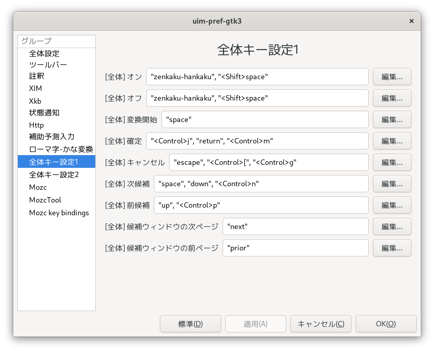This screenshot has width=434, height=351.
Task: Click the [全体] オフ key text field
Action: pyautogui.click(x=257, y=98)
